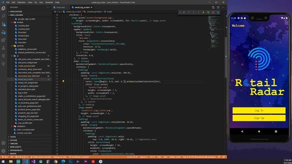Open the Edit menu
The height and width of the screenshot is (164, 292).
pyautogui.click(x=13, y=2)
